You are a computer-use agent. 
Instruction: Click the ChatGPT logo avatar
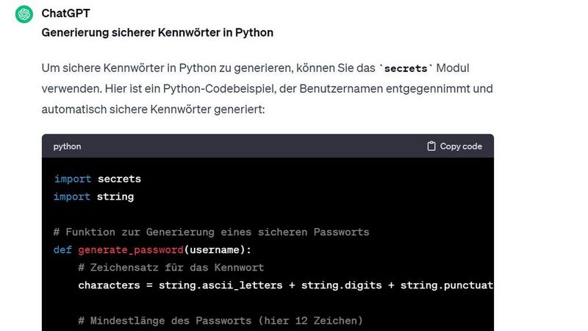pyautogui.click(x=24, y=14)
